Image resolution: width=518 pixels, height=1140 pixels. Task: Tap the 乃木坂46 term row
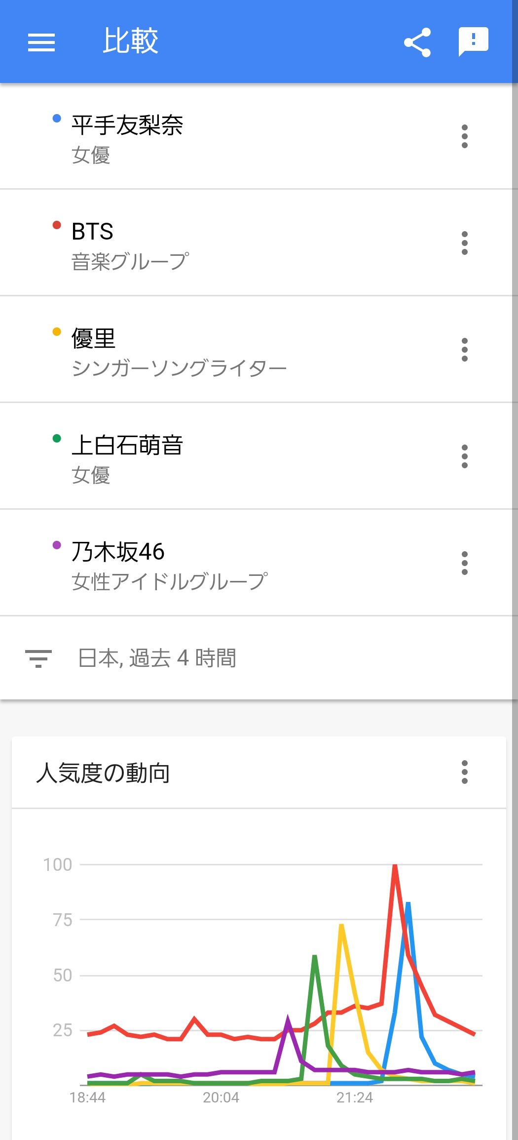[x=118, y=552]
